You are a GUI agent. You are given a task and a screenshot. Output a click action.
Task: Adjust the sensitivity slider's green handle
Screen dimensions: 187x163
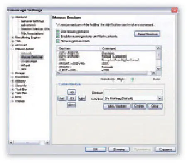click(x=133, y=80)
